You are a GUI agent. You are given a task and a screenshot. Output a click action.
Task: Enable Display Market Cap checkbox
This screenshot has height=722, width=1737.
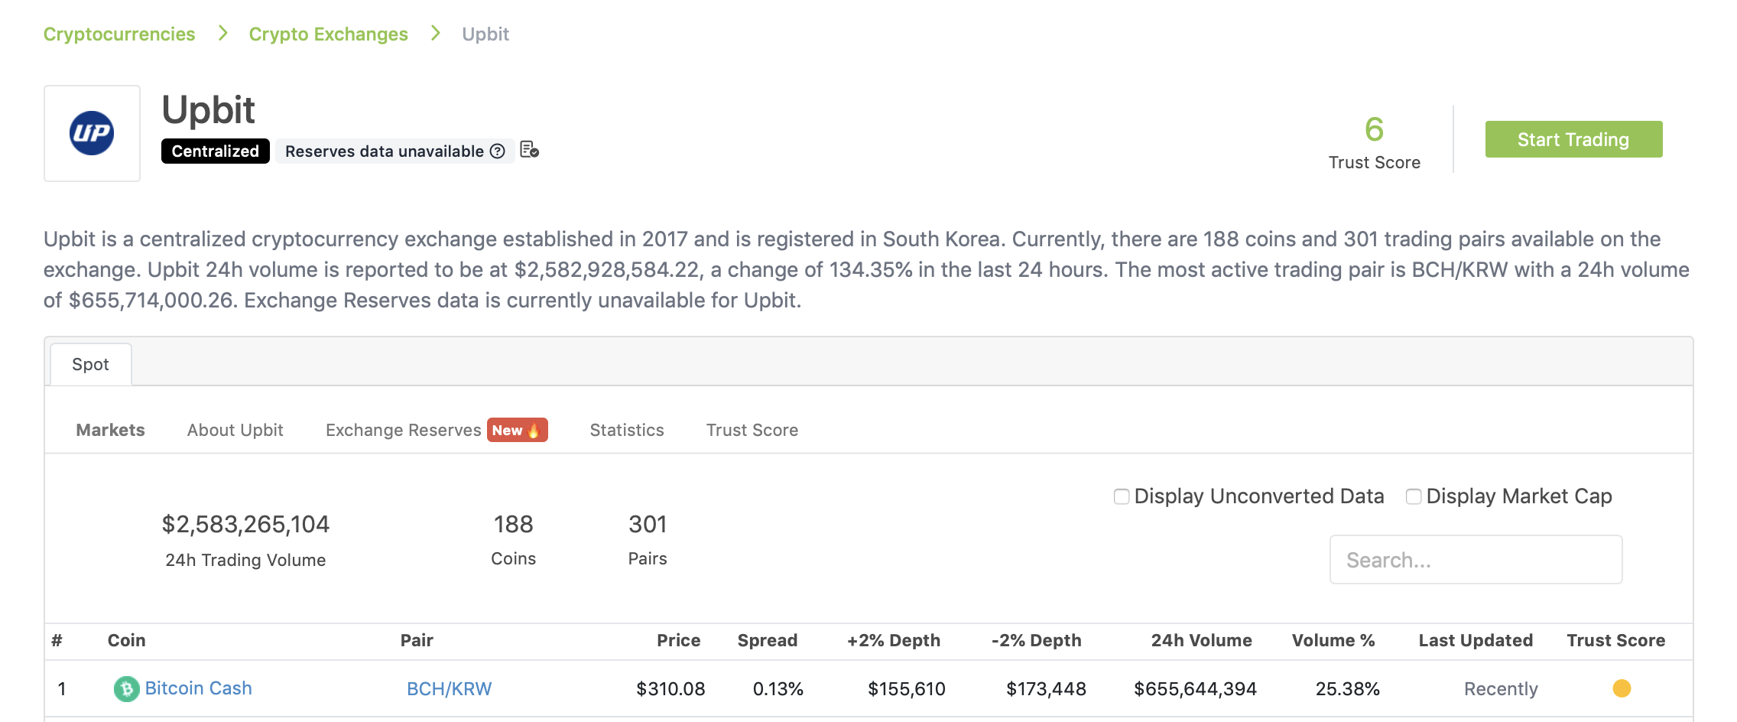1414,497
